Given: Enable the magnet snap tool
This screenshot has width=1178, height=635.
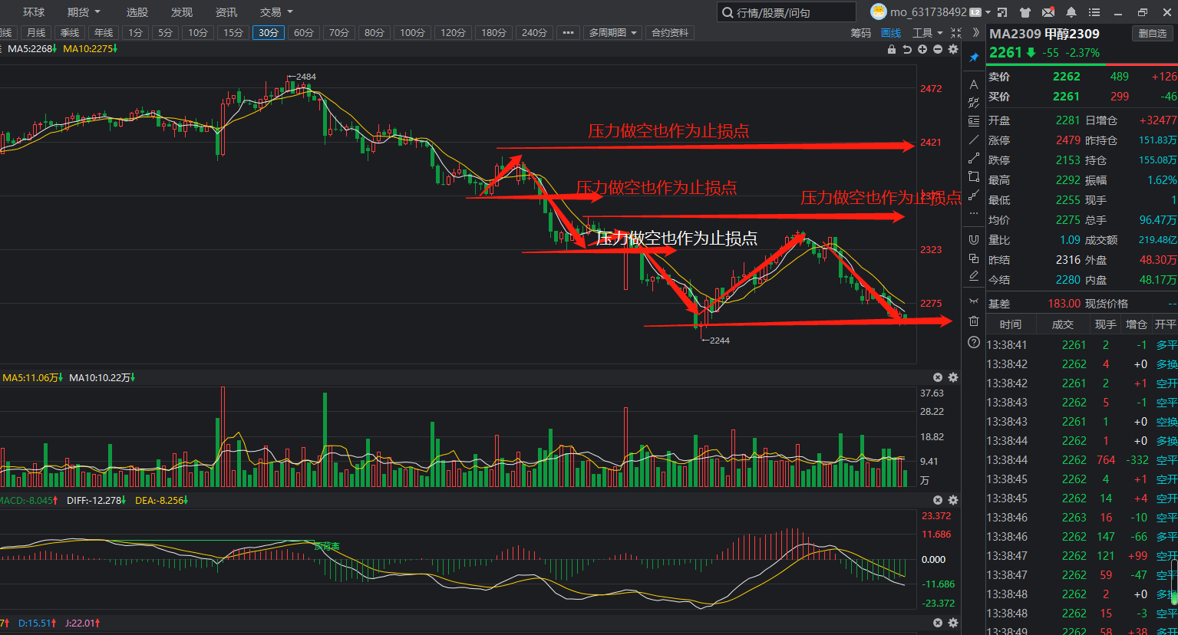Looking at the screenshot, I should (x=974, y=239).
